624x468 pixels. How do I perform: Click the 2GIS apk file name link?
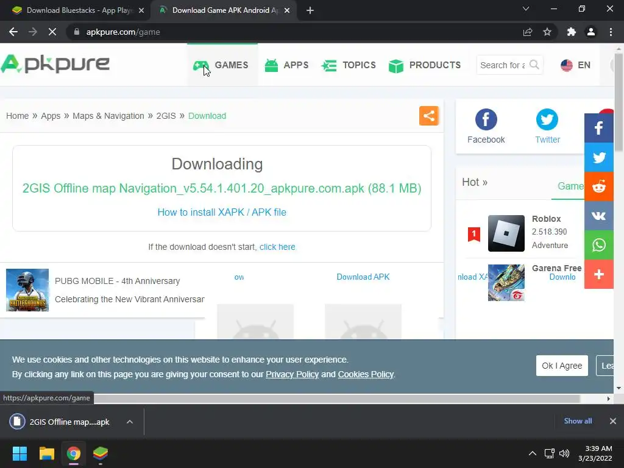pyautogui.click(x=222, y=188)
